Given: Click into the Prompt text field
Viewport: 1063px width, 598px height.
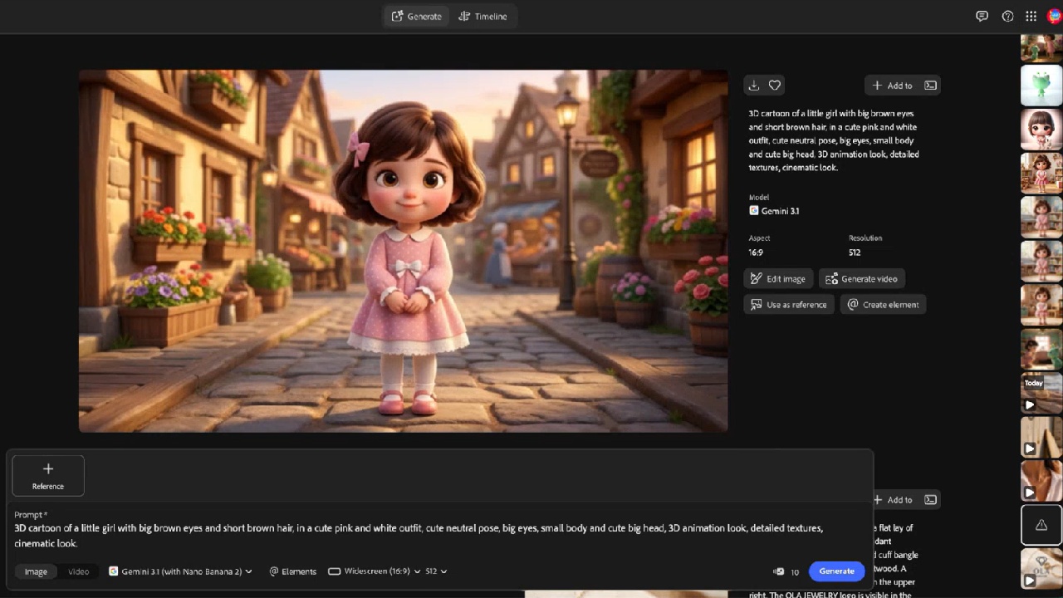Looking at the screenshot, I should (438, 535).
